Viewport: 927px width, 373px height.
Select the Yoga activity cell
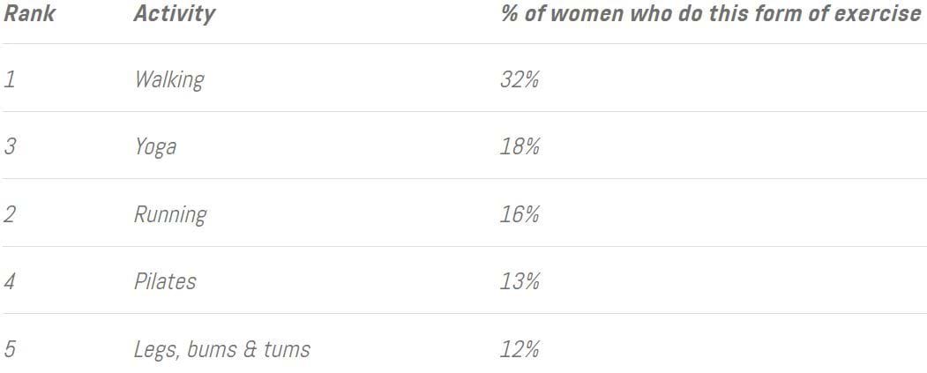click(155, 147)
